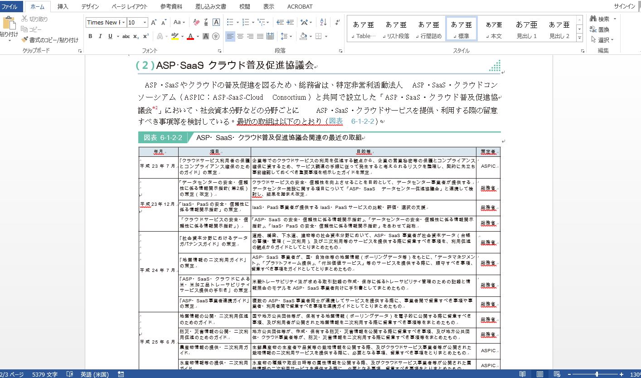Decrease paragraph indent
The height and width of the screenshot is (378, 641).
(280, 22)
